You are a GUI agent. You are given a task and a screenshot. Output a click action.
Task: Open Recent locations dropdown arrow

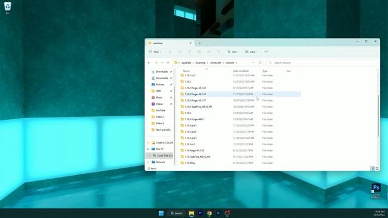[162, 63]
